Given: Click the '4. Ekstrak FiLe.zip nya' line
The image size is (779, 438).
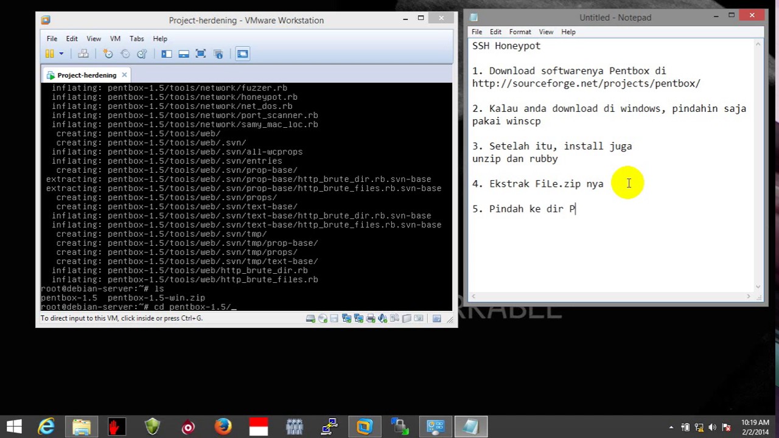Looking at the screenshot, I should tap(538, 184).
